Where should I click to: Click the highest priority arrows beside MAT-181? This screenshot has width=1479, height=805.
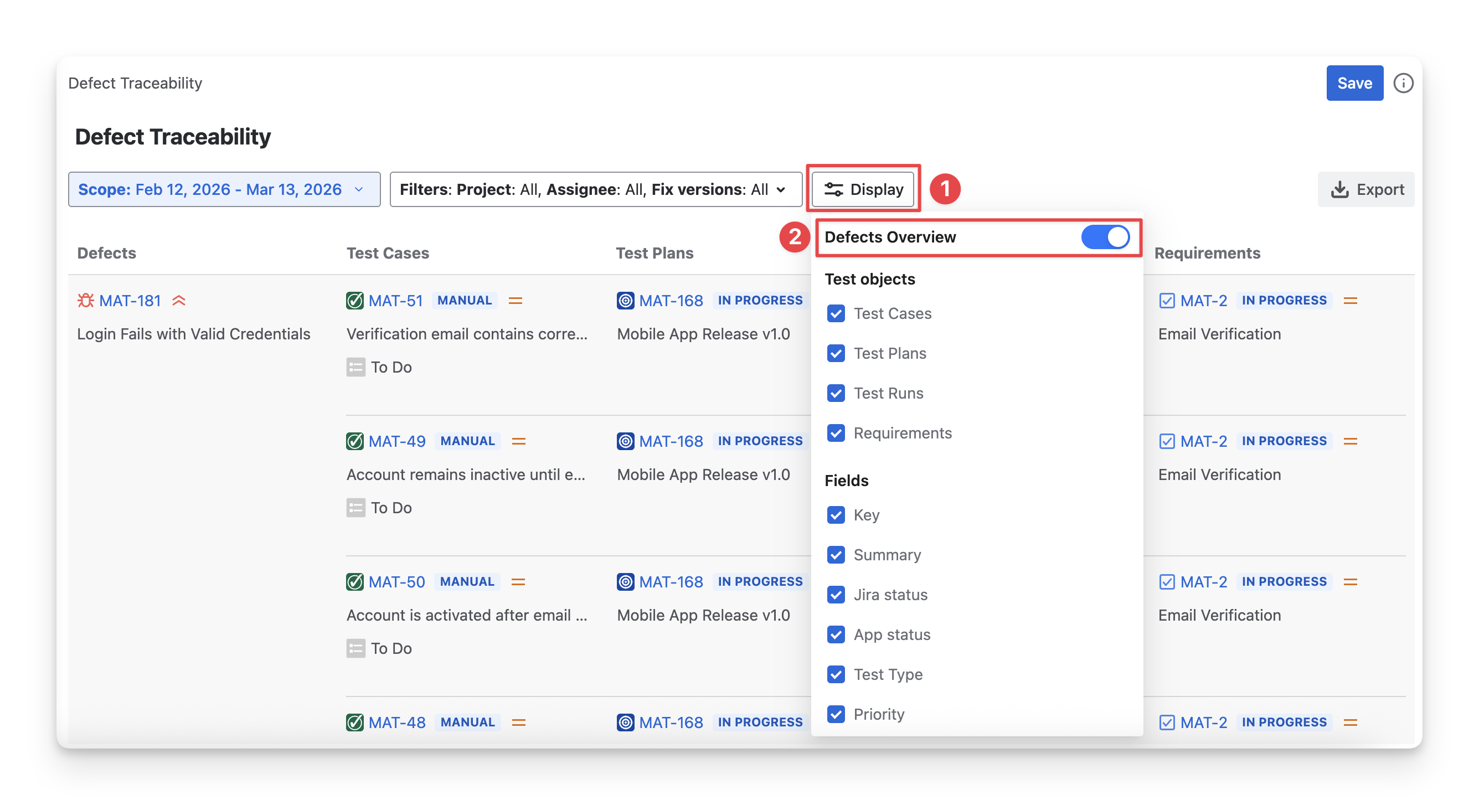(178, 300)
